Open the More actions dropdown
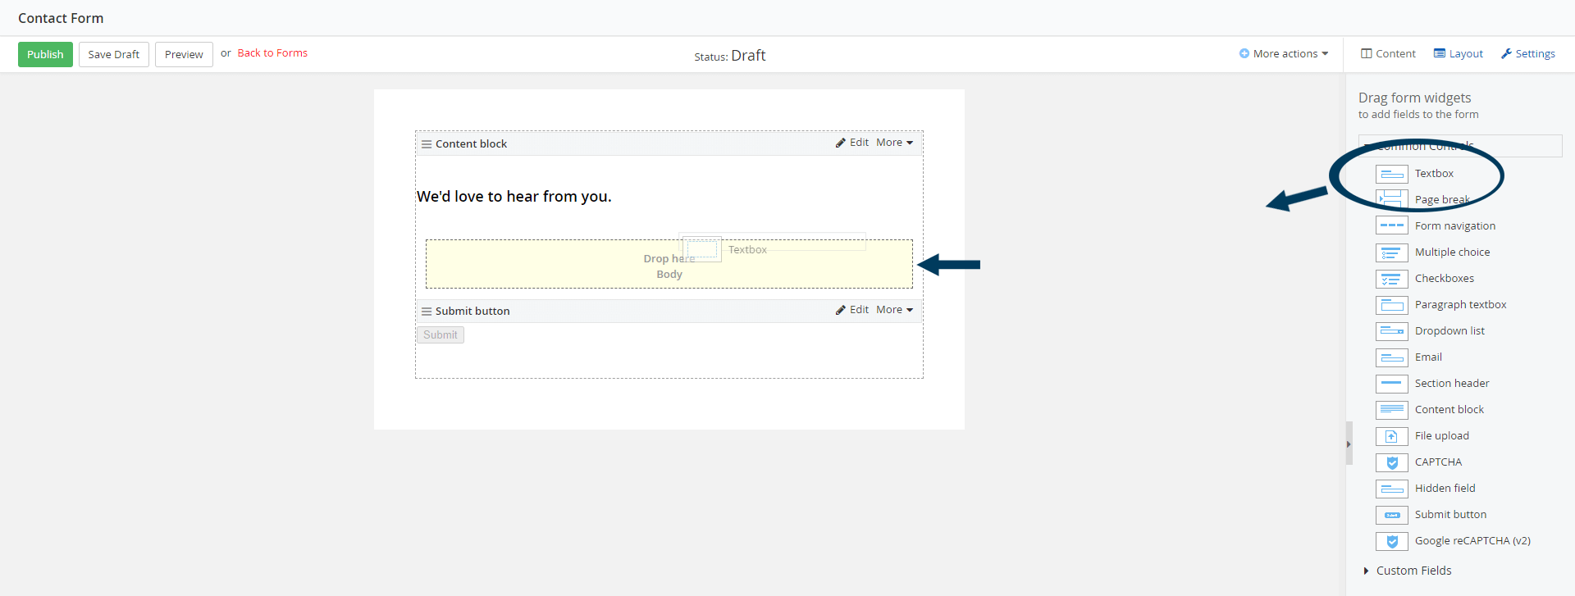The width and height of the screenshot is (1575, 596). [1284, 54]
